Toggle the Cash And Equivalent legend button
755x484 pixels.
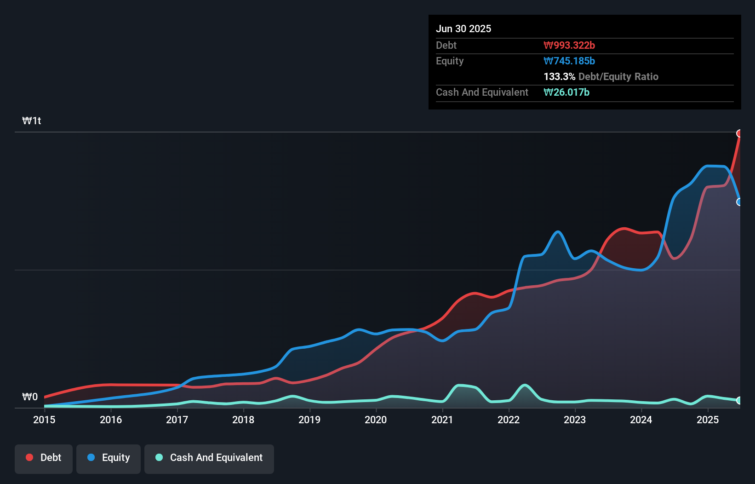(209, 459)
